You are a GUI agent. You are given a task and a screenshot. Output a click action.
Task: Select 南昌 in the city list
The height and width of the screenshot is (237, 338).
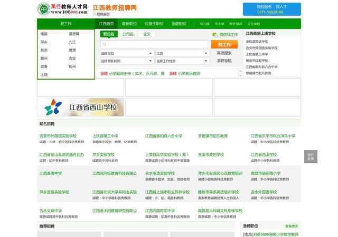point(44,34)
